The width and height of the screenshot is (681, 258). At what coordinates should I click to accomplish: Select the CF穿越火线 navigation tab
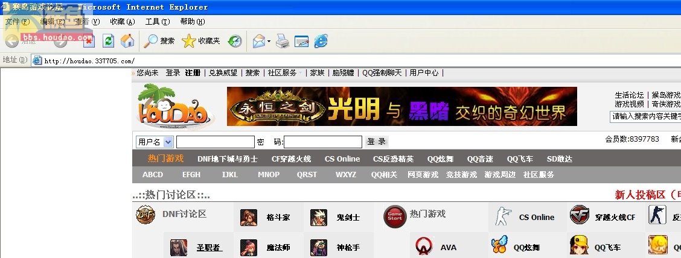pyautogui.click(x=292, y=159)
